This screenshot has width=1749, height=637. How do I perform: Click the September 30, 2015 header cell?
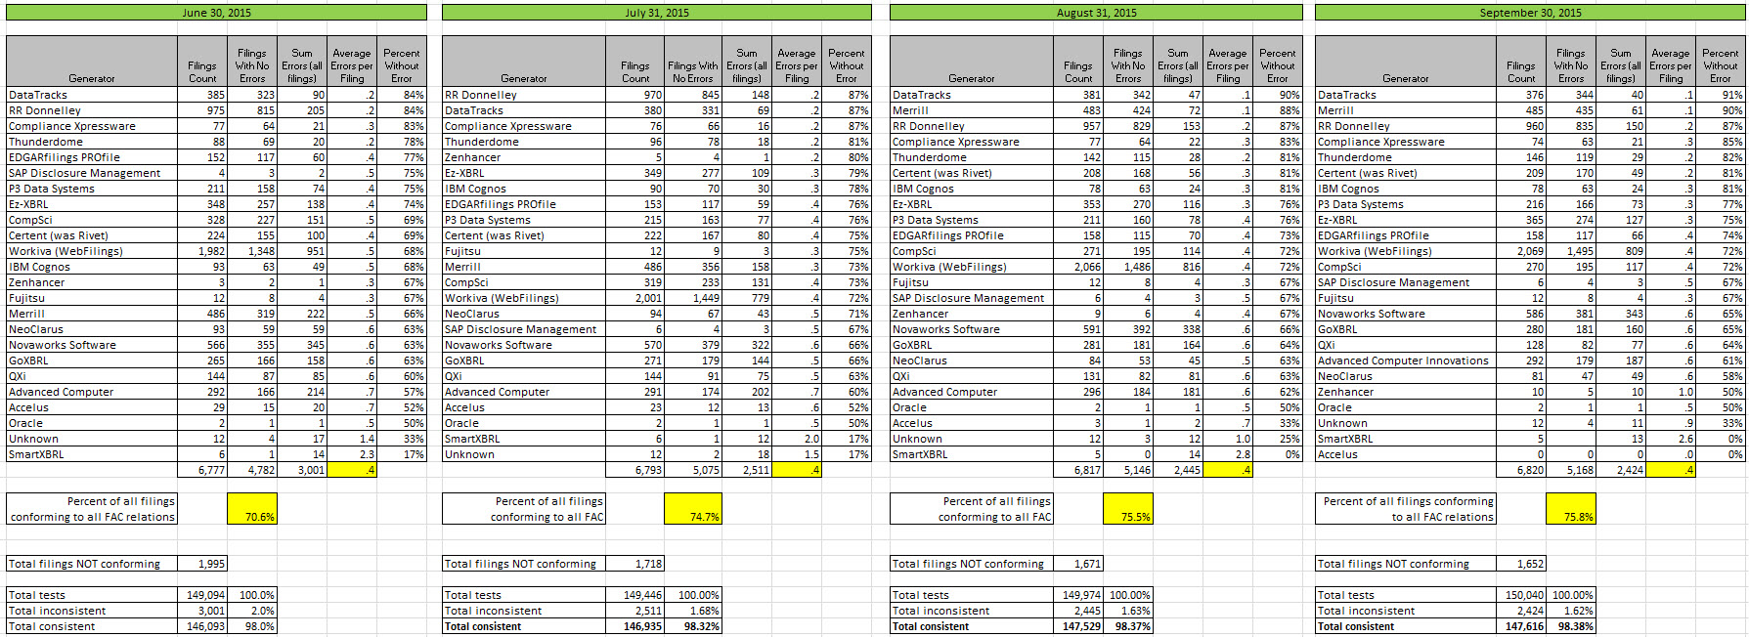1530,13
